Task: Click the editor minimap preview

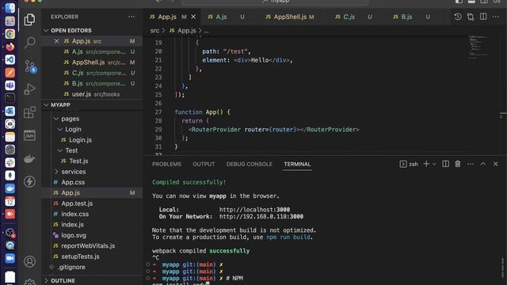Action: [x=478, y=47]
